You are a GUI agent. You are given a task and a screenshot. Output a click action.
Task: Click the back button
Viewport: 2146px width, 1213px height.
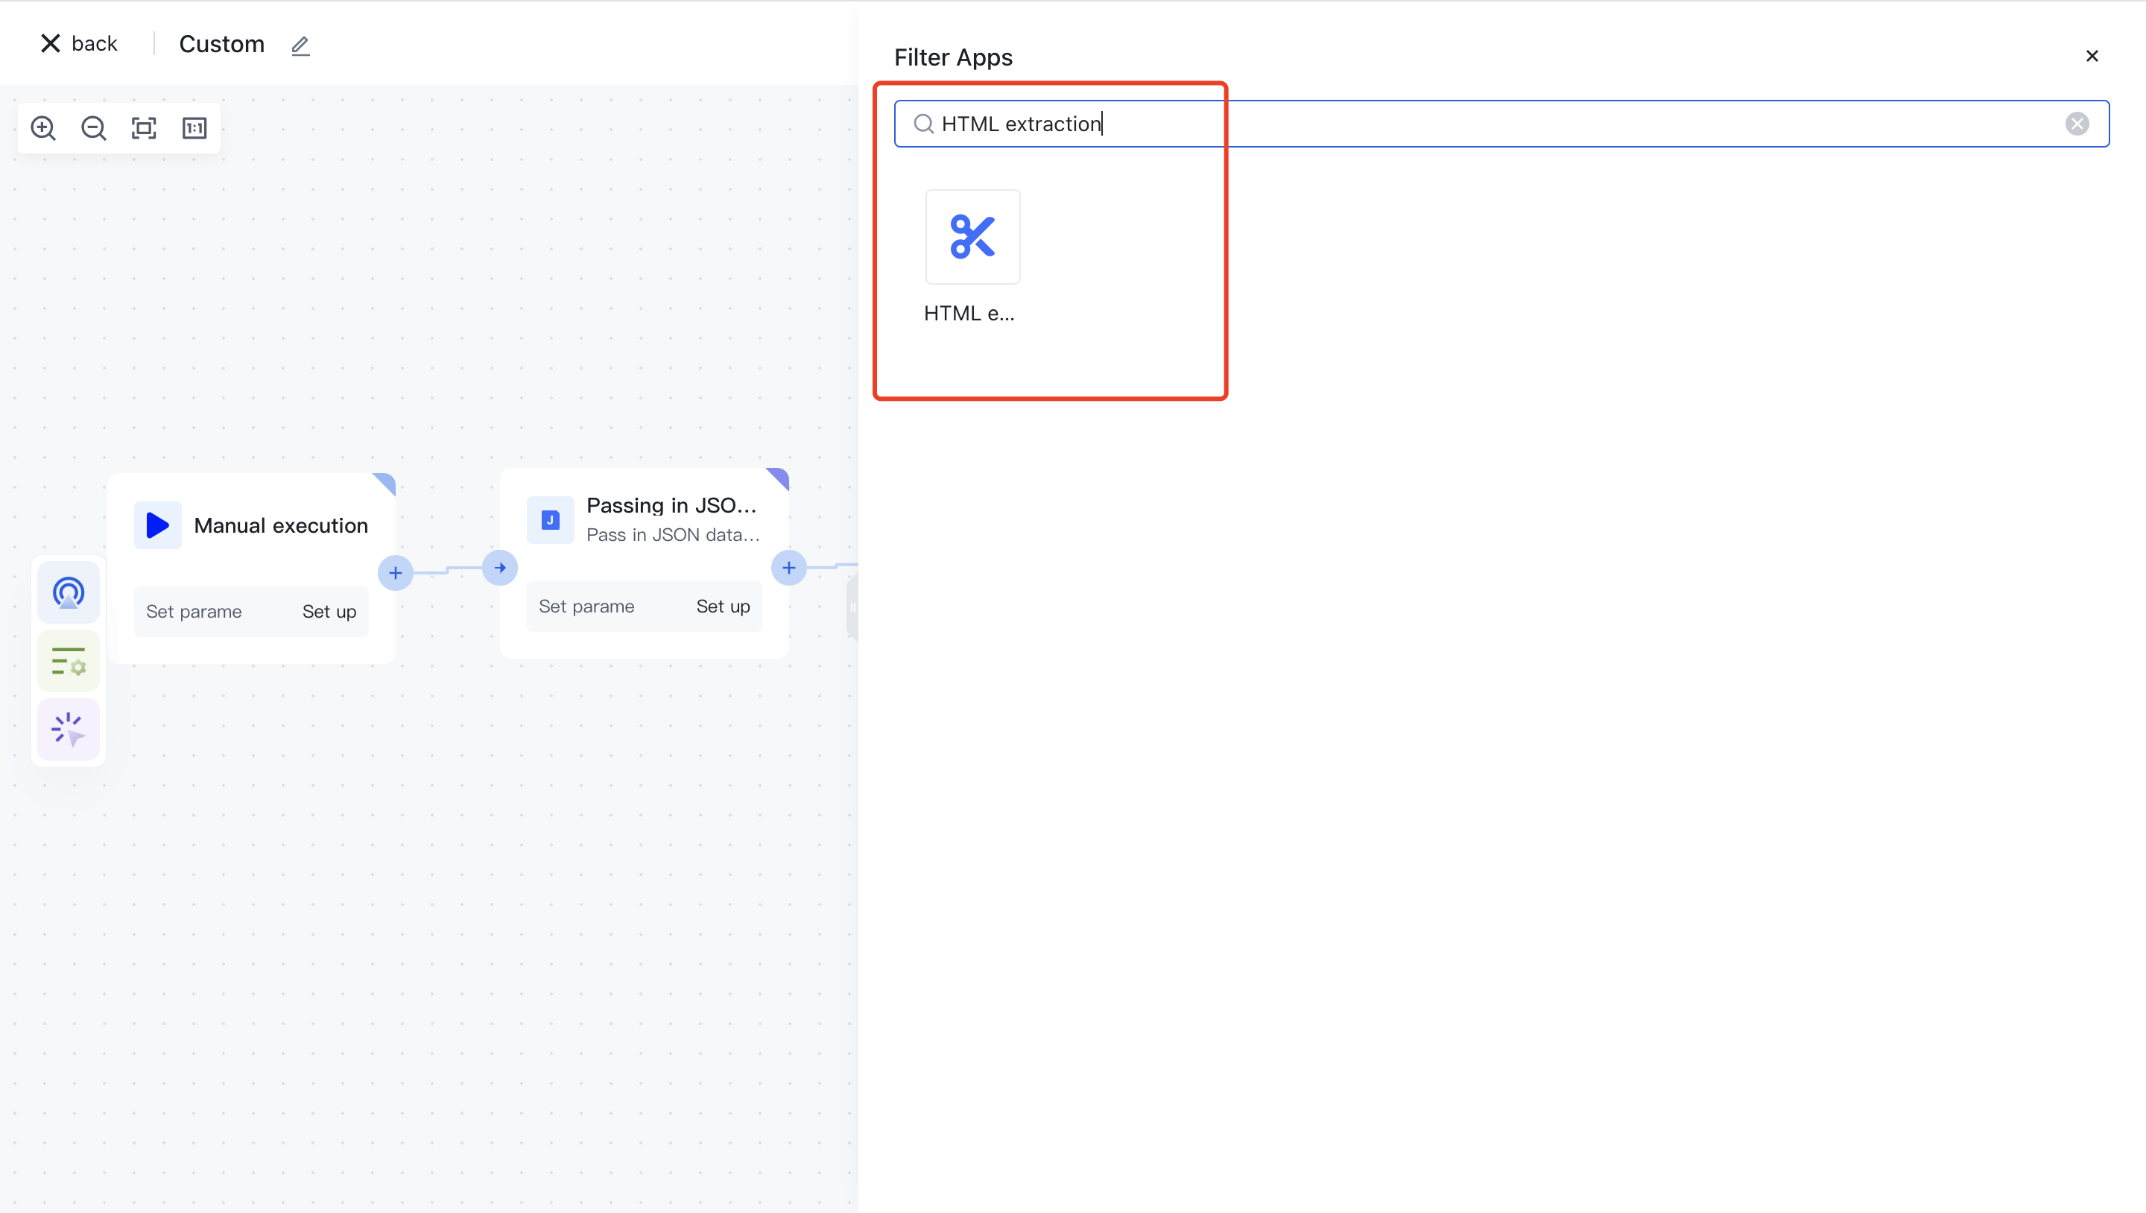pos(80,43)
